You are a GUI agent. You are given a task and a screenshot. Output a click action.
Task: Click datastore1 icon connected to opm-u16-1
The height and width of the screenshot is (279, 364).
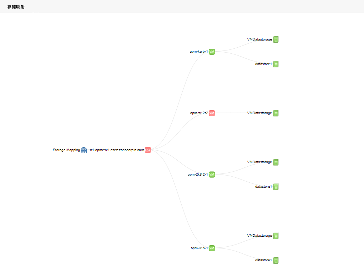pyautogui.click(x=276, y=260)
